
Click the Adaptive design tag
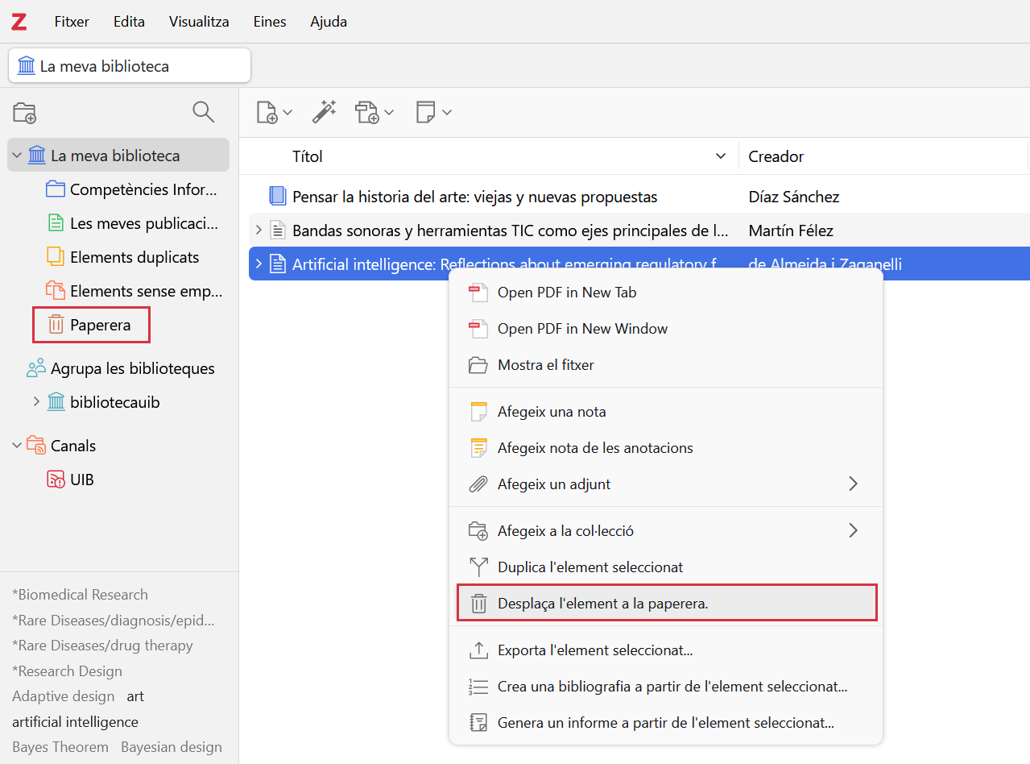64,696
